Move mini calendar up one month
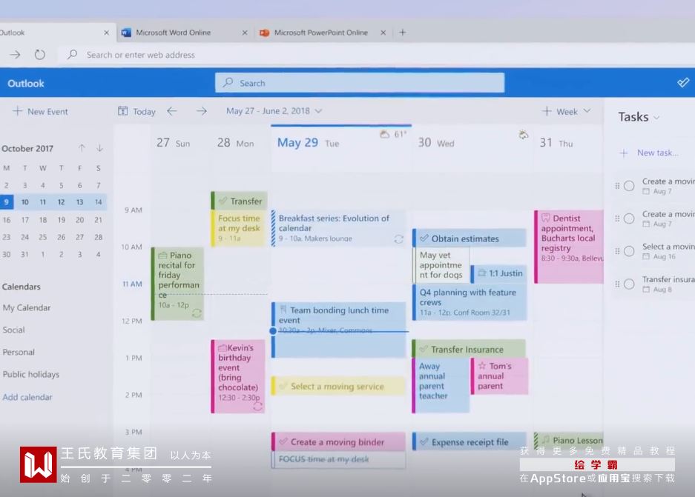The image size is (695, 497). click(x=82, y=148)
